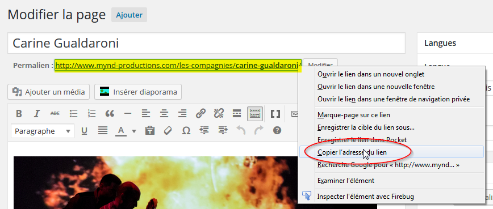The image size is (493, 209).
Task: Click Insérer diaporama button
Action: [x=138, y=92]
